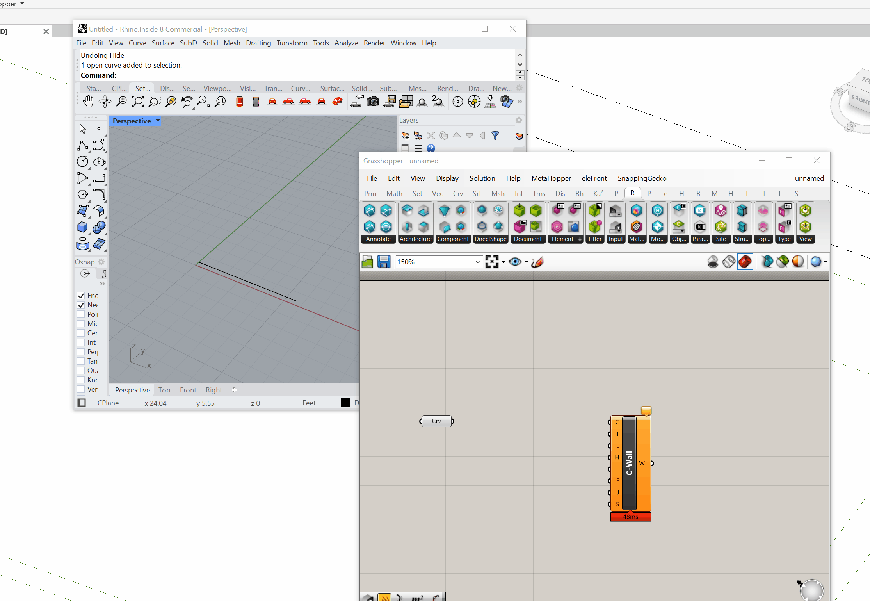This screenshot has width=870, height=601.
Task: Click the camera icon in Rhino toolbar
Action: (x=373, y=102)
